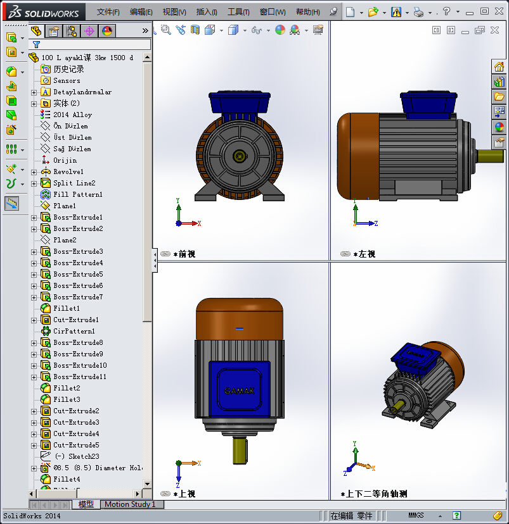The image size is (509, 524).
Task: Click the feature tree scroll down arrow
Action: [x=147, y=483]
